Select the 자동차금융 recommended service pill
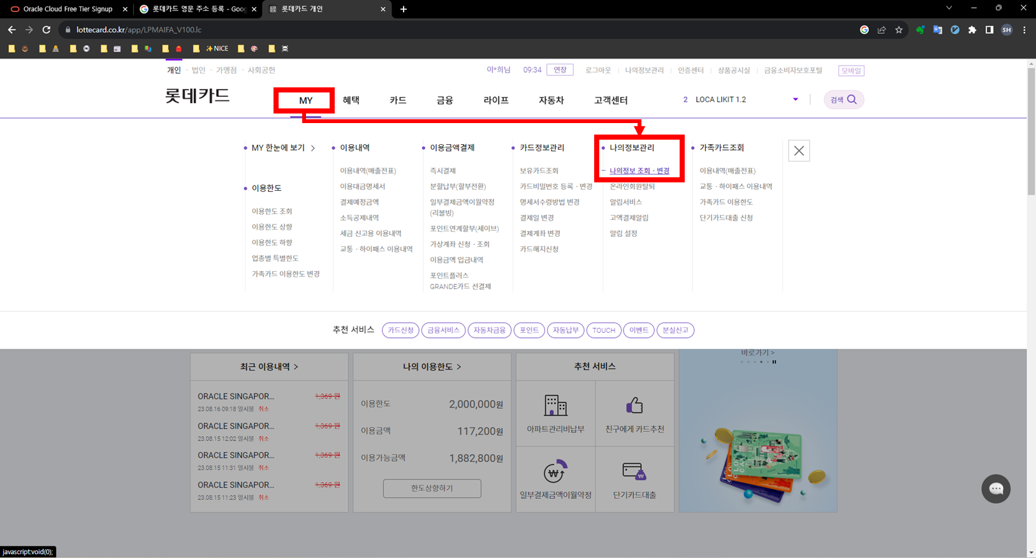This screenshot has width=1036, height=558. click(x=490, y=330)
